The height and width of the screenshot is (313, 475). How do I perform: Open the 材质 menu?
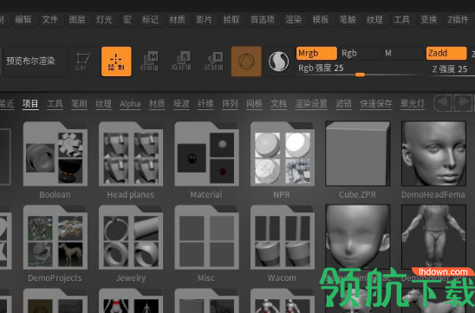click(177, 20)
